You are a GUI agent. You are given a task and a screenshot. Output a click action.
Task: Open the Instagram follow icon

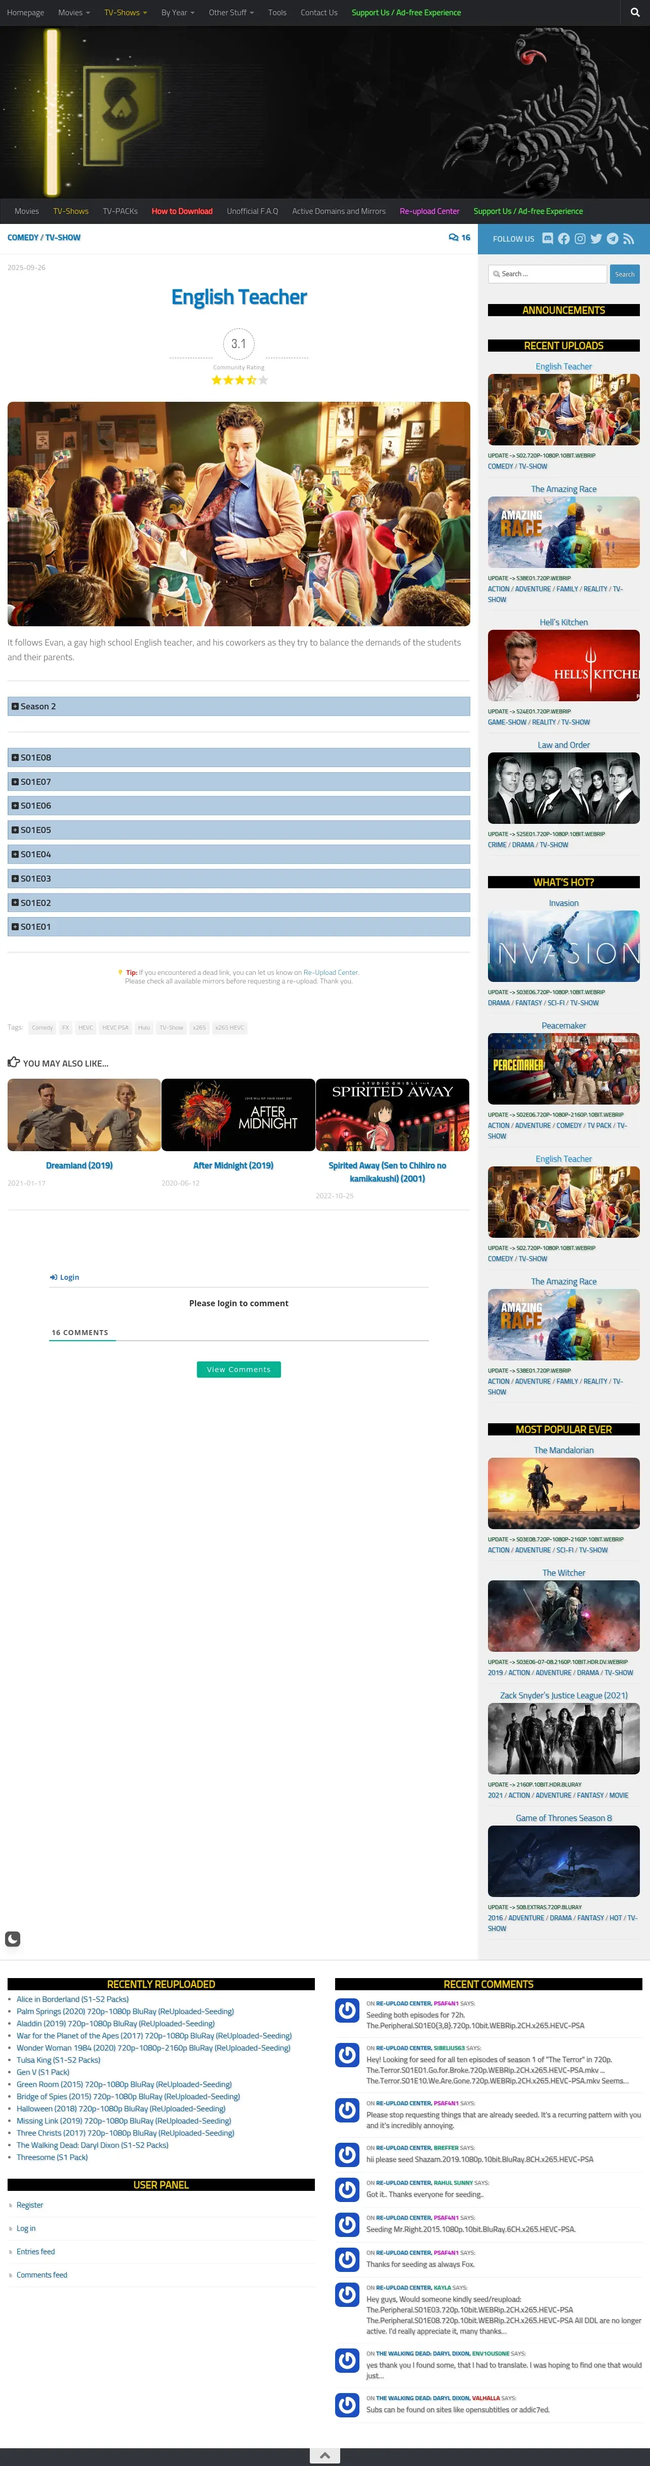point(580,238)
